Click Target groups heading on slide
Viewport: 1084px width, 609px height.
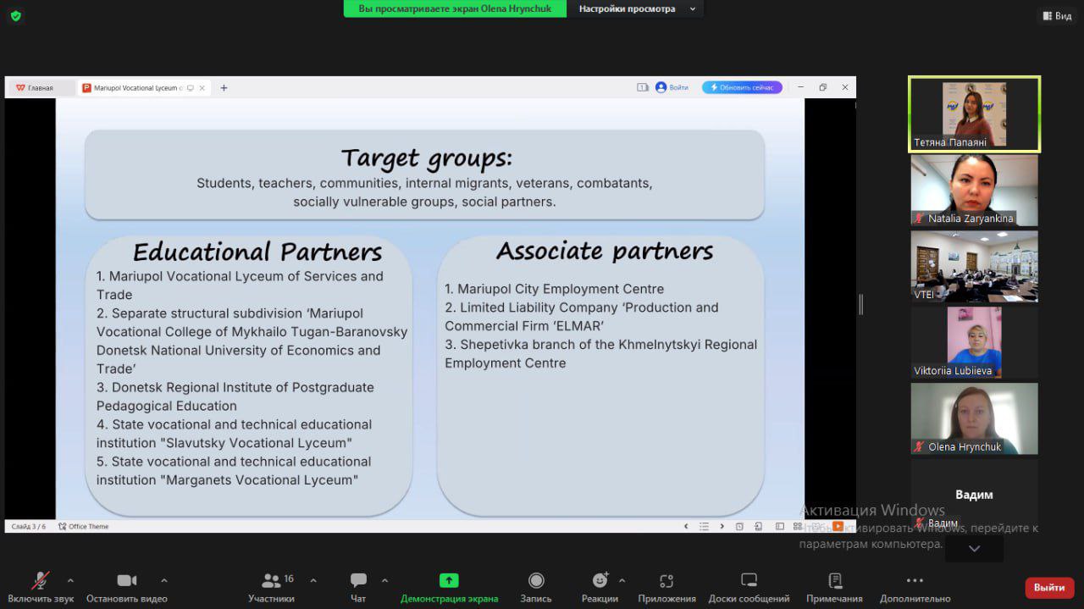click(427, 158)
